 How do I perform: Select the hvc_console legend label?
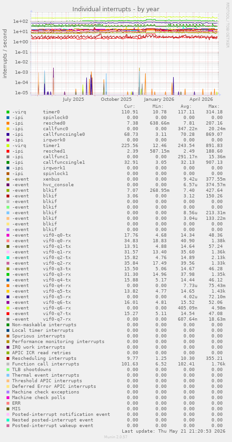(58, 185)
